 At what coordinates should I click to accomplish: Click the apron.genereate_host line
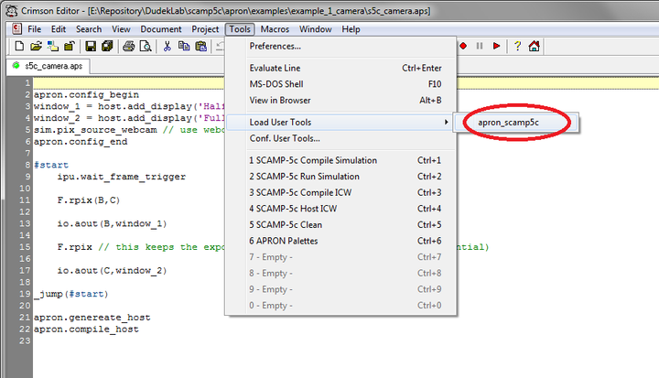click(x=92, y=318)
